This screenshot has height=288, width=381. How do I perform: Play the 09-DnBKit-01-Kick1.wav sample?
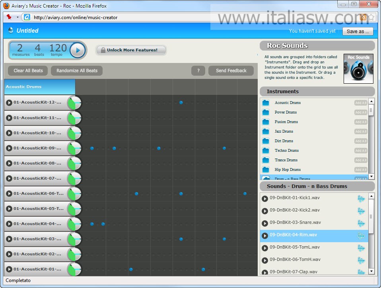pos(264,199)
